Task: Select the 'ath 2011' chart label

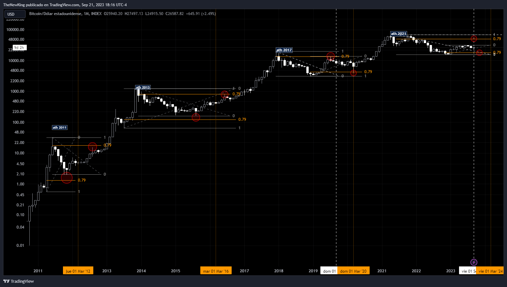Action: pos(60,127)
